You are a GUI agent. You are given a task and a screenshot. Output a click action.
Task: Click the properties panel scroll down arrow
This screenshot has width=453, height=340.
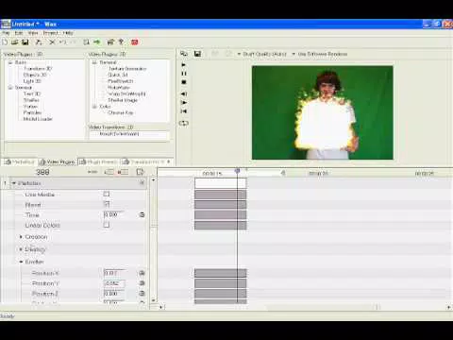pos(153,300)
